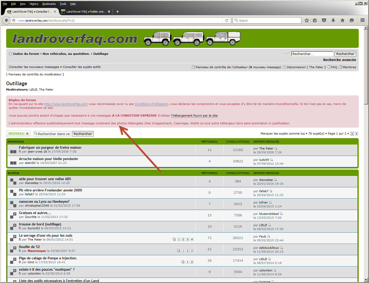Click the browser back arrow
The image size is (369, 283).
[x=6, y=20]
